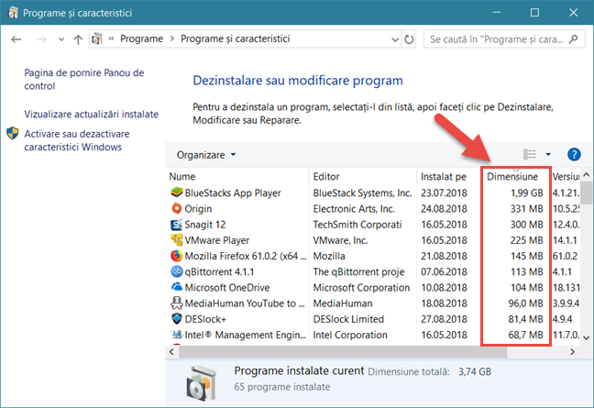Click the VMware Player icon
The width and height of the screenshot is (594, 408).
coord(177,240)
